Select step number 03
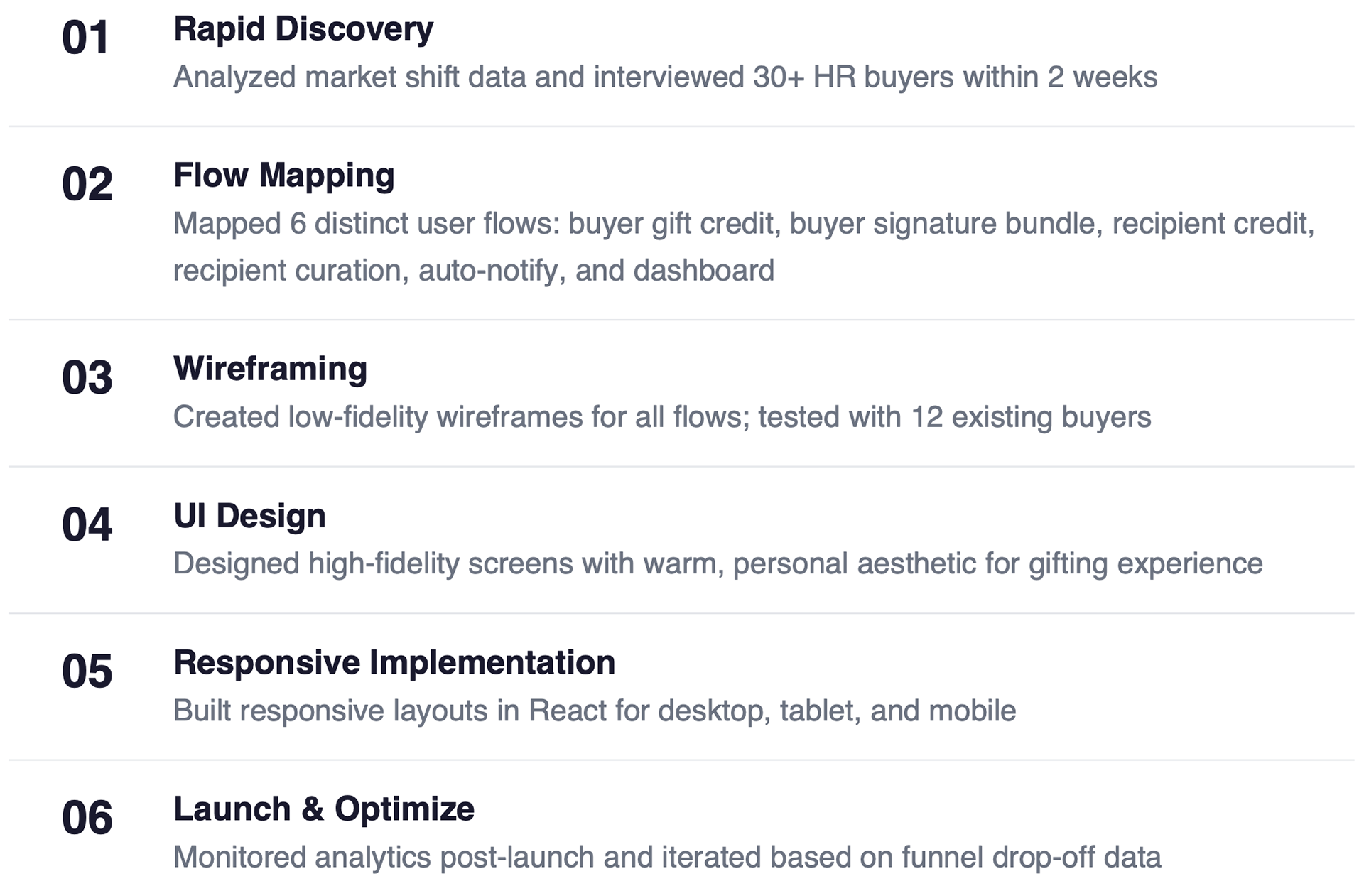 click(x=87, y=377)
